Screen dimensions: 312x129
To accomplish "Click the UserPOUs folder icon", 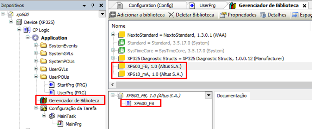I will pos(43,77).
